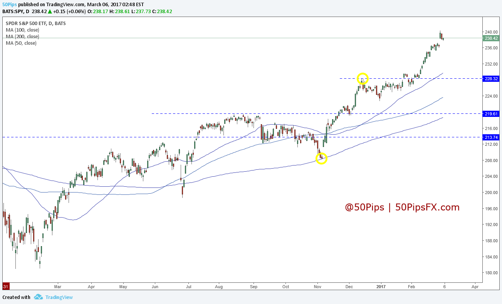Click the 232.00 price axis label
This screenshot has height=304, width=502.
[491, 64]
